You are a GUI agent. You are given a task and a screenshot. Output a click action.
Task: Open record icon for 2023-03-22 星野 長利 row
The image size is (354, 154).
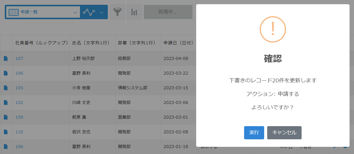pos(6,73)
